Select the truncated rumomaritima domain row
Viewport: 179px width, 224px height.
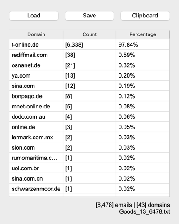89,158
